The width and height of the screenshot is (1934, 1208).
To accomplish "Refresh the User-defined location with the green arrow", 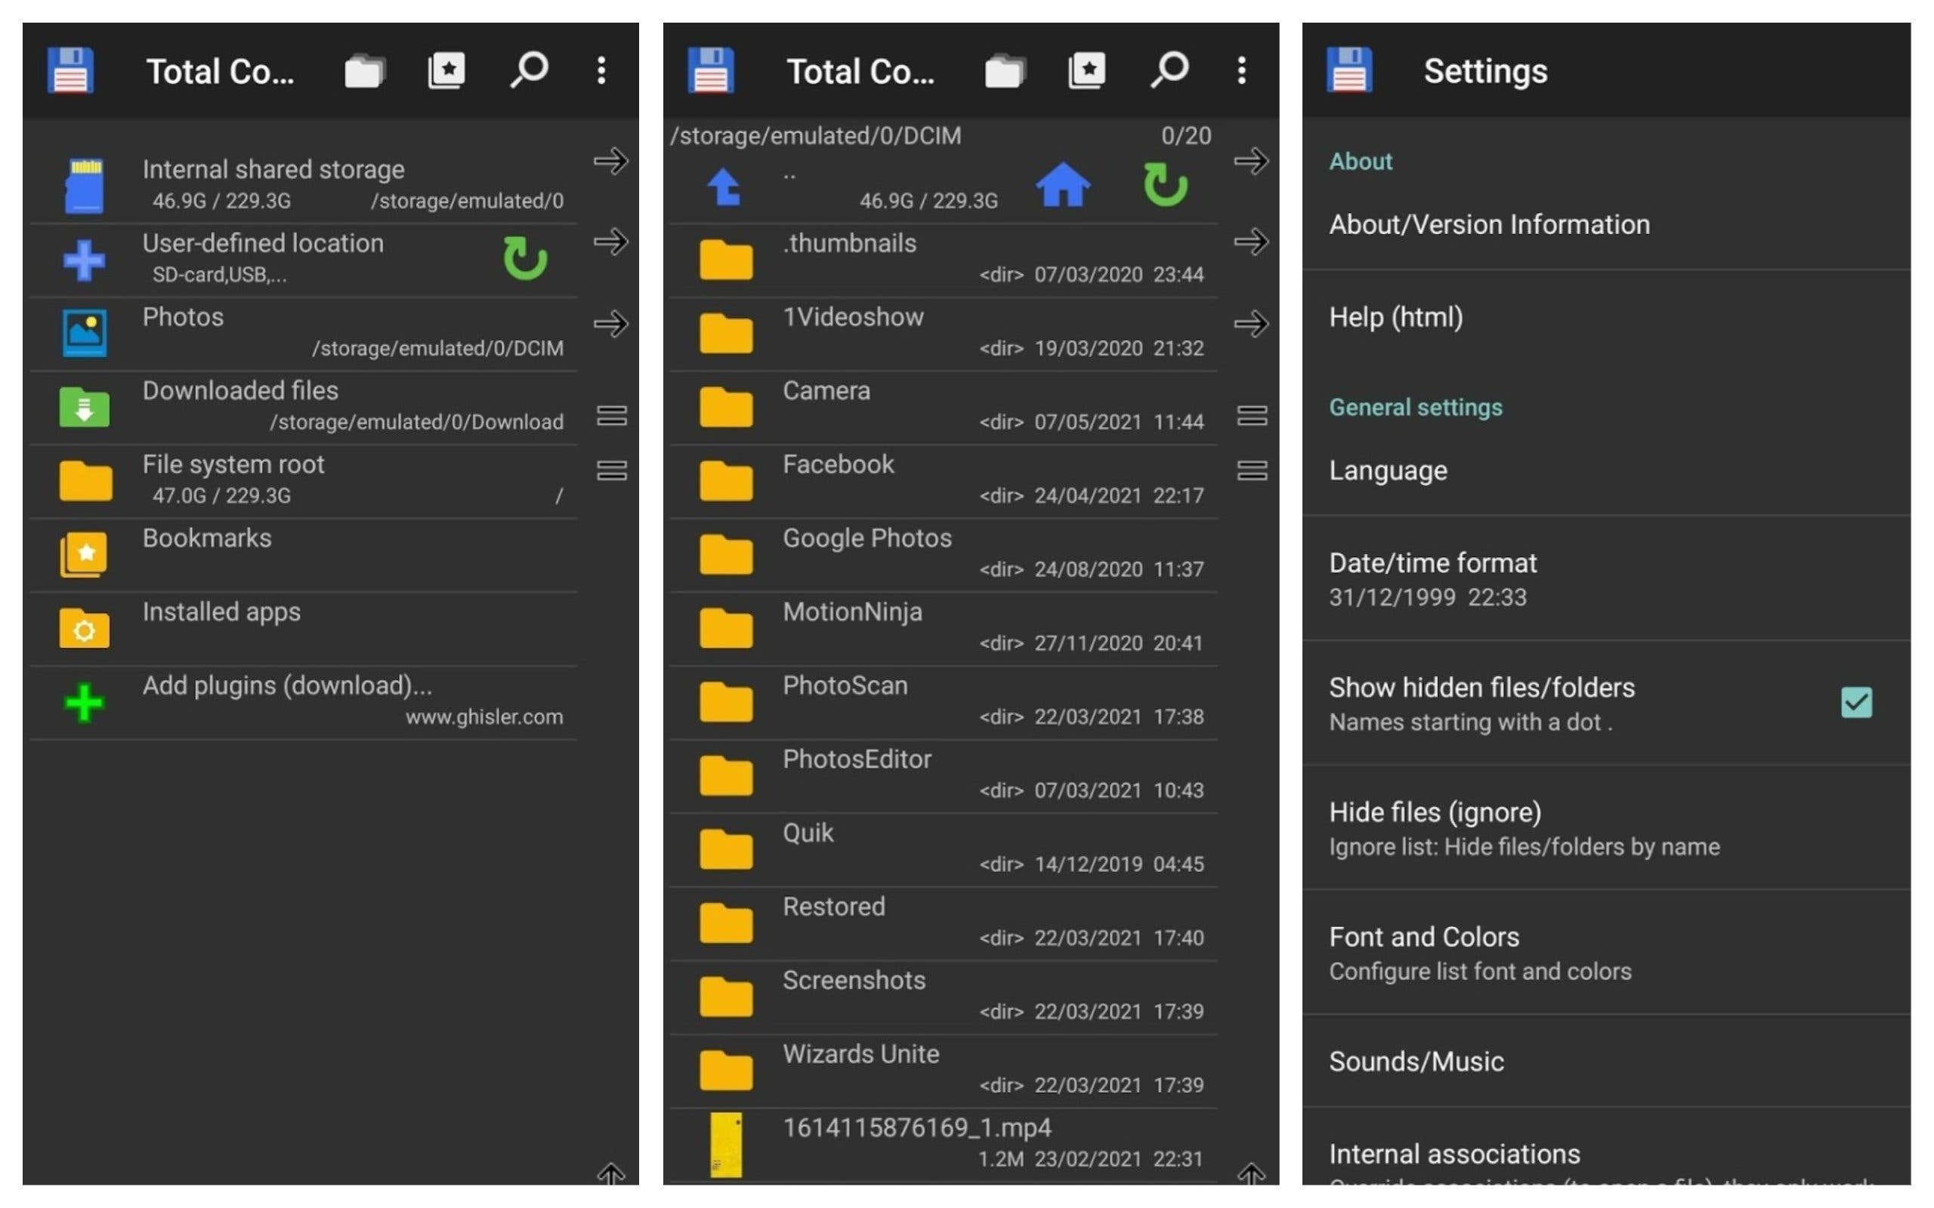I will click(x=525, y=258).
